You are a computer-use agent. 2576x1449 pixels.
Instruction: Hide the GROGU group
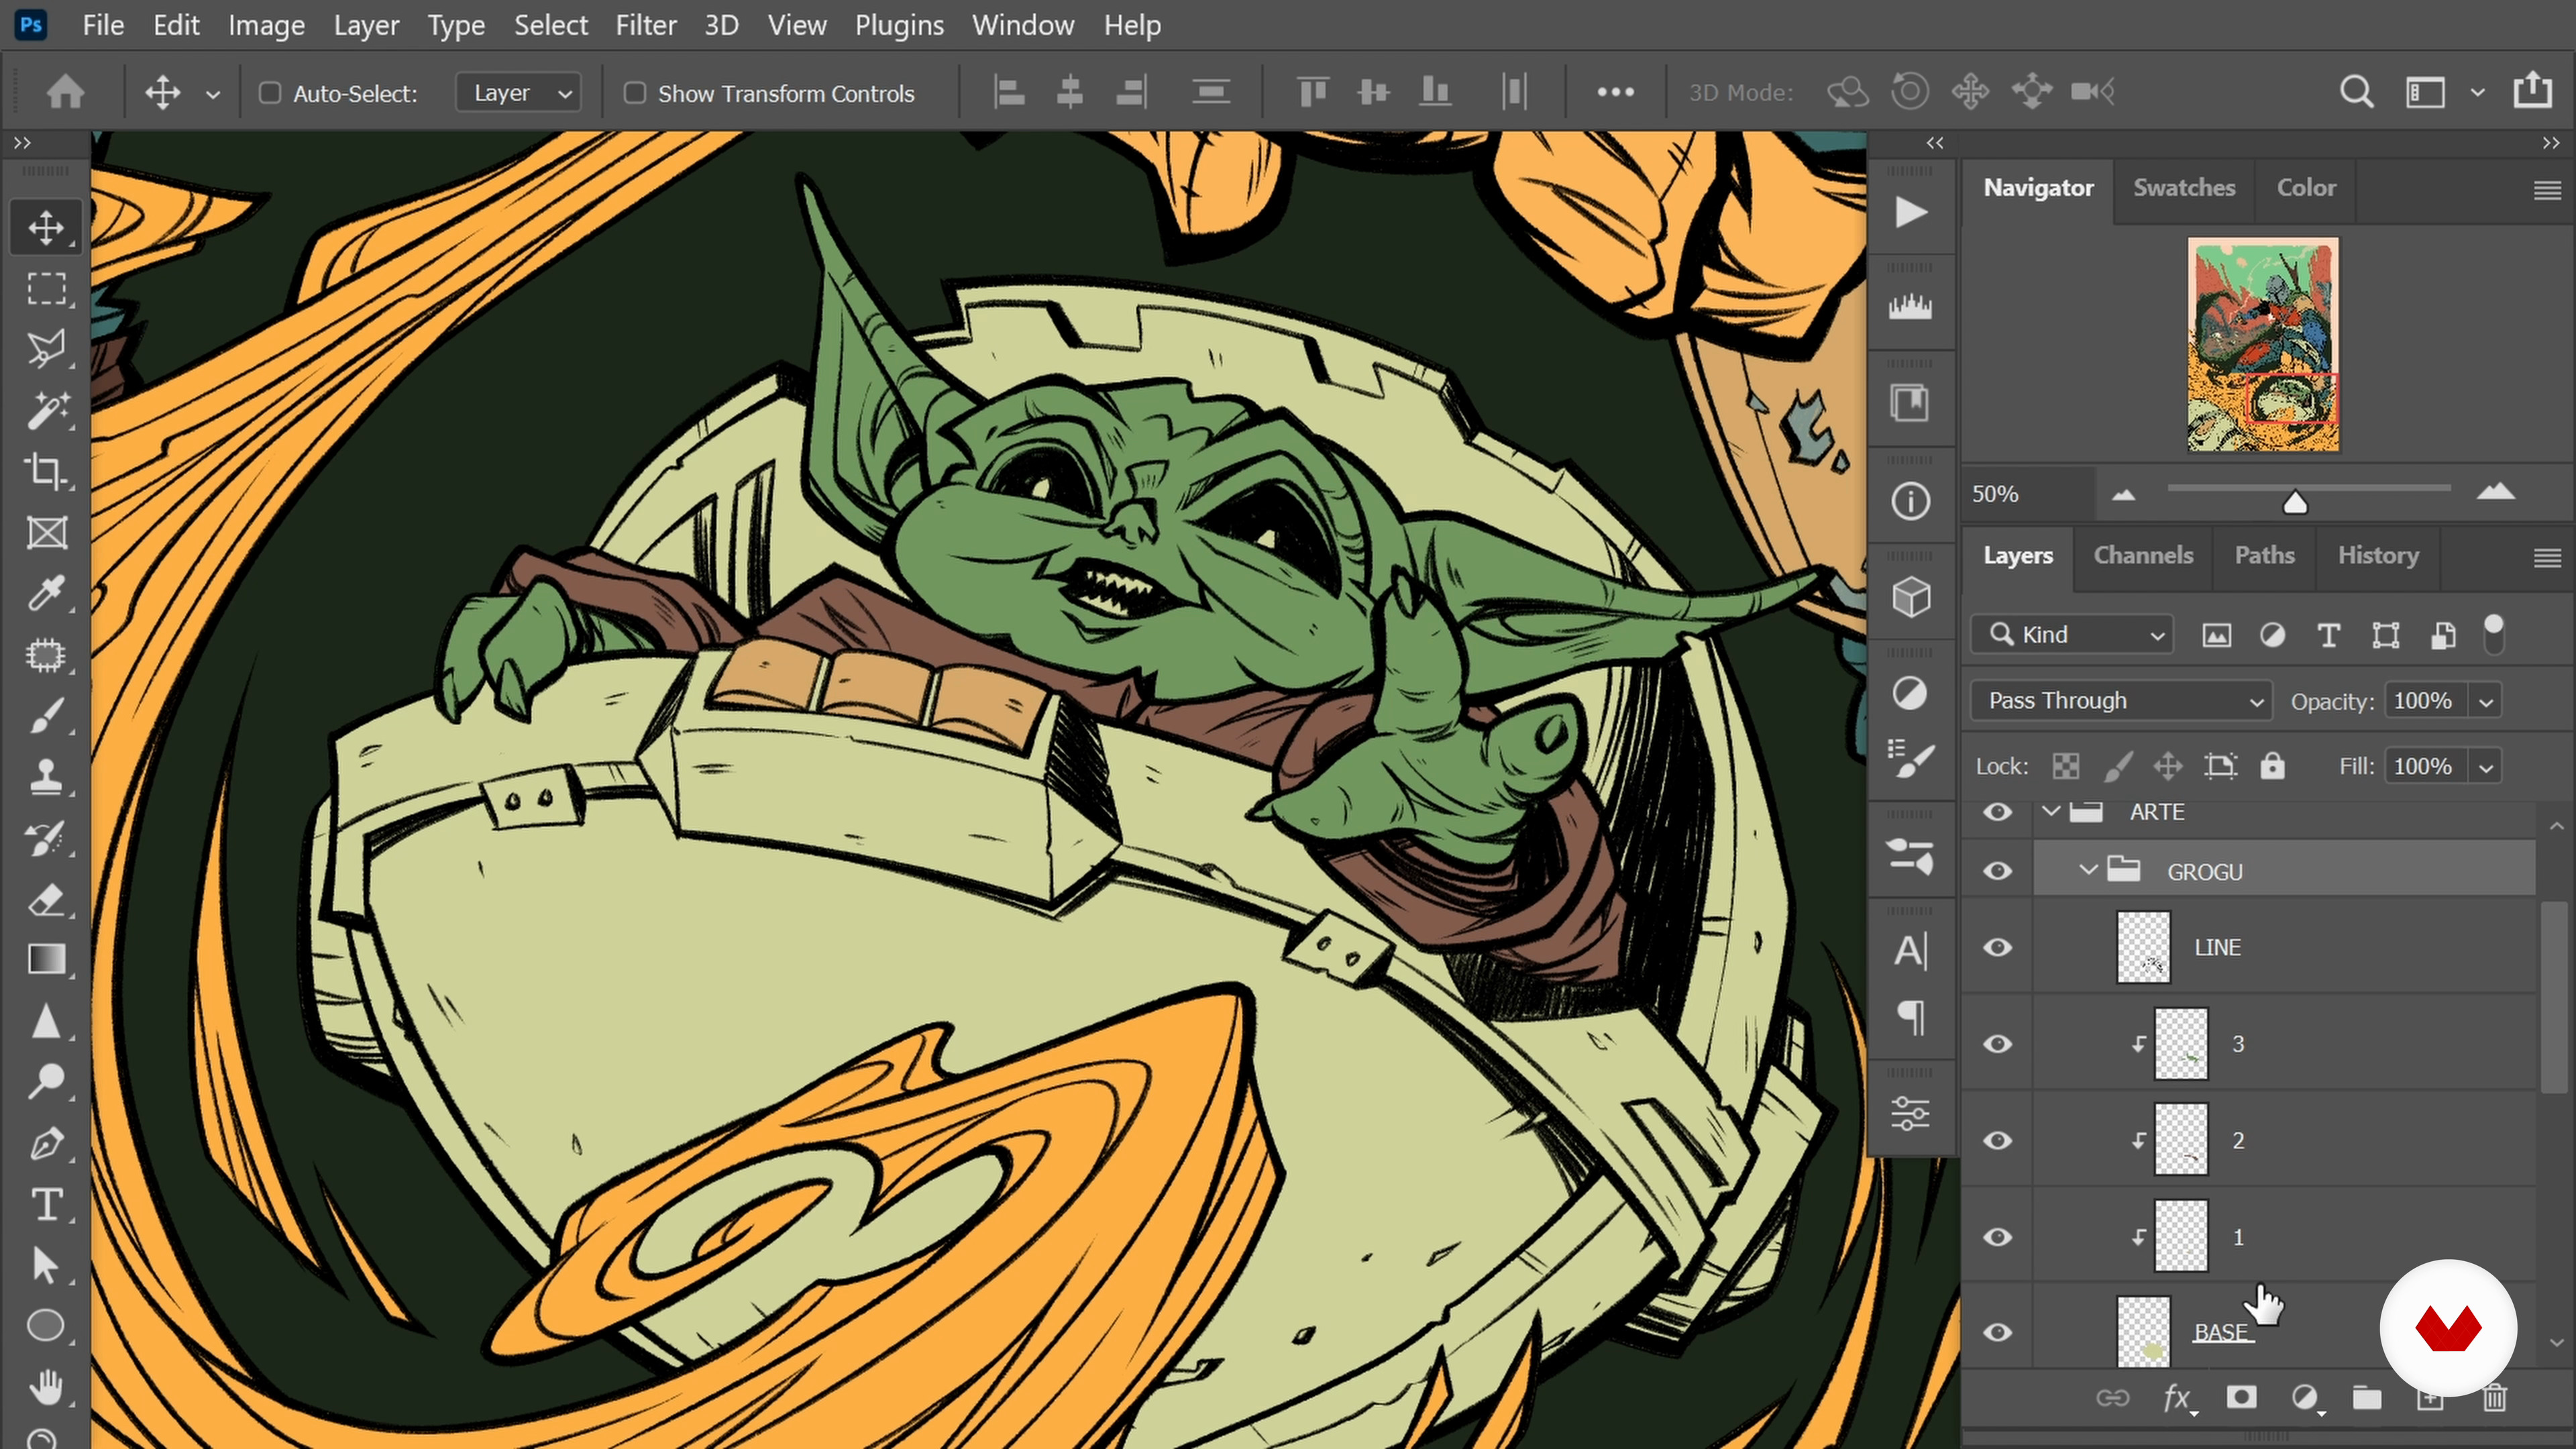click(x=1997, y=871)
